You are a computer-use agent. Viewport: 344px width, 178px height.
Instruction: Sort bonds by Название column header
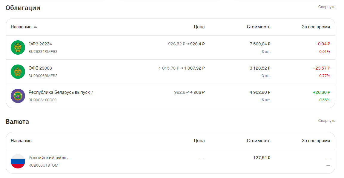tap(21, 27)
